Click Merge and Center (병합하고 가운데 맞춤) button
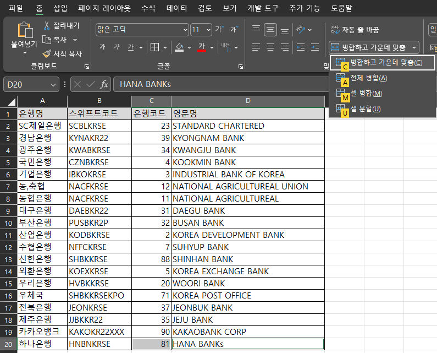The width and height of the screenshot is (437, 353). pyautogui.click(x=369, y=47)
